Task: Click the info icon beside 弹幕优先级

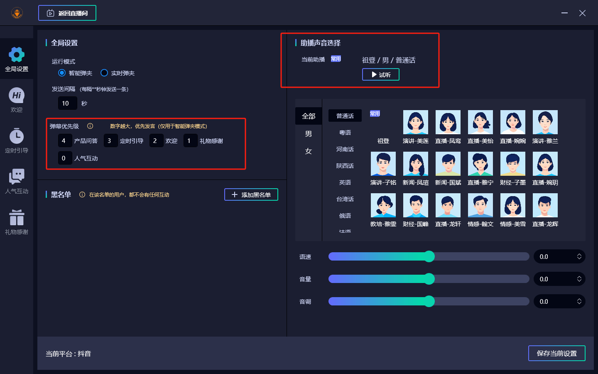Action: pyautogui.click(x=90, y=126)
